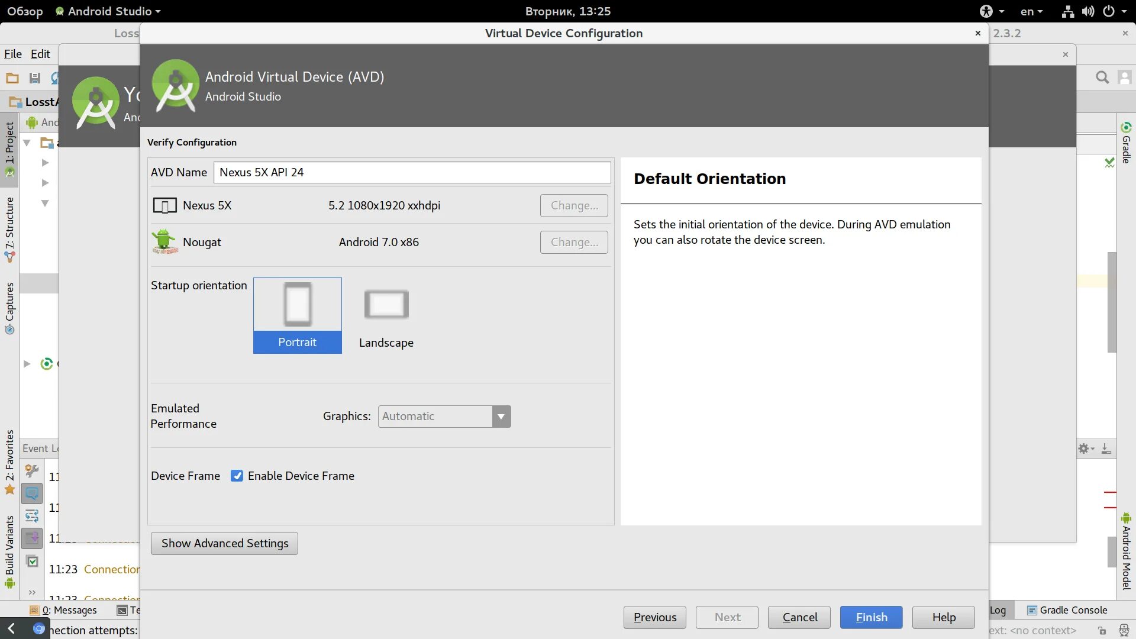Click the open folder toolbar icon
Viewport: 1136px width, 639px height.
pyautogui.click(x=12, y=78)
